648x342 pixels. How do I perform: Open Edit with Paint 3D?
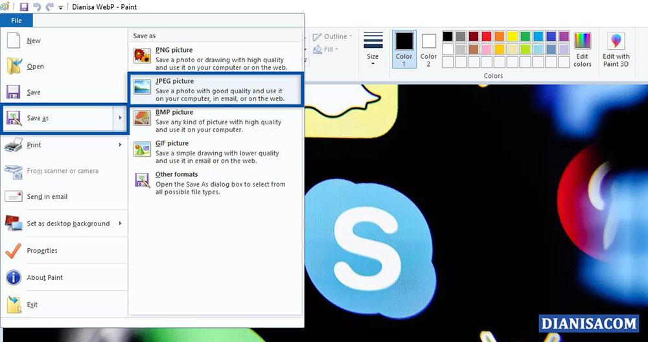pyautogui.click(x=616, y=49)
